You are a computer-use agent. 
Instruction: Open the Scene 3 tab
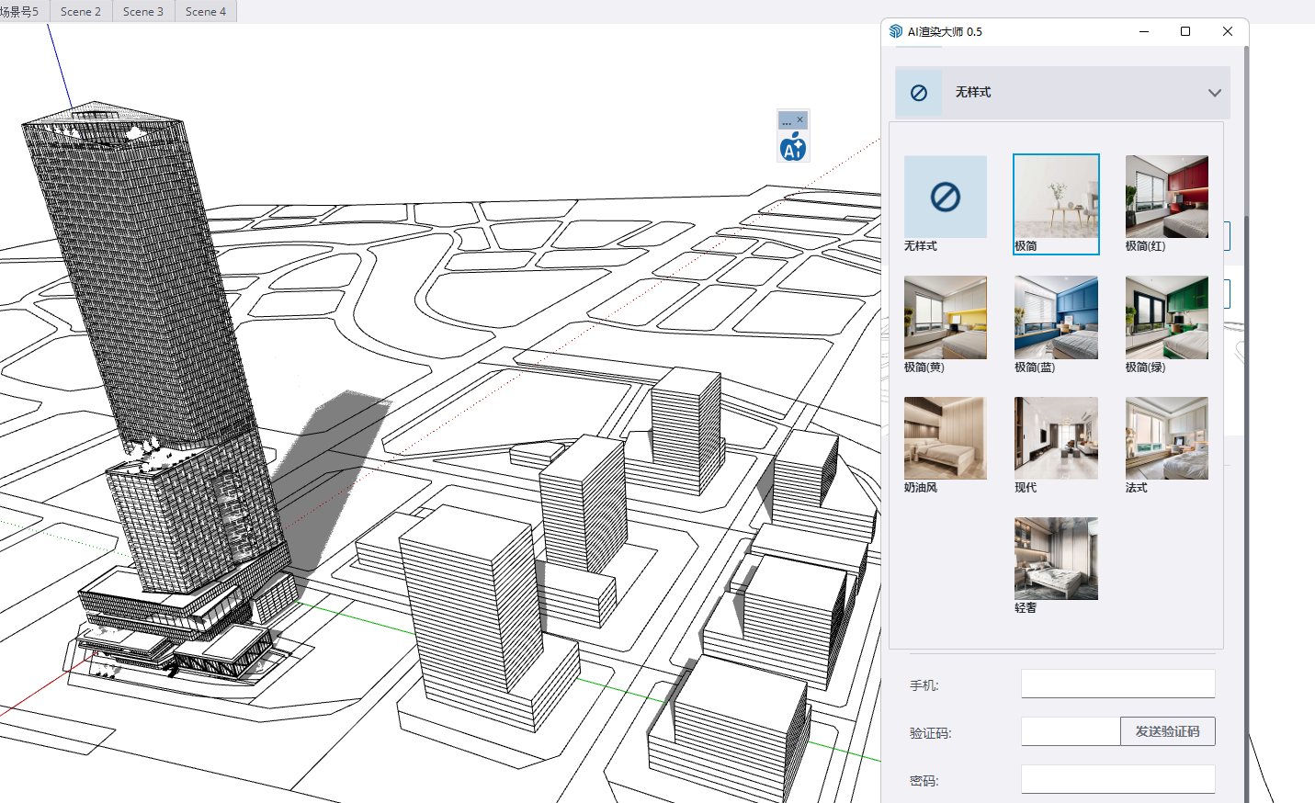click(x=143, y=11)
